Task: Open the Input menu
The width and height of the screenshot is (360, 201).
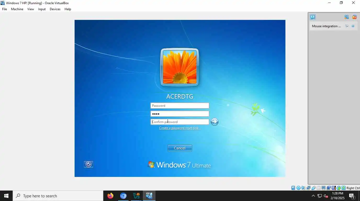Action: coord(42,9)
